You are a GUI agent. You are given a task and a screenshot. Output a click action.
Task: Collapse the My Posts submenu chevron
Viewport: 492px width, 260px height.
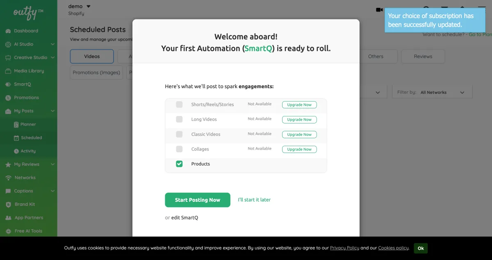[x=52, y=111]
